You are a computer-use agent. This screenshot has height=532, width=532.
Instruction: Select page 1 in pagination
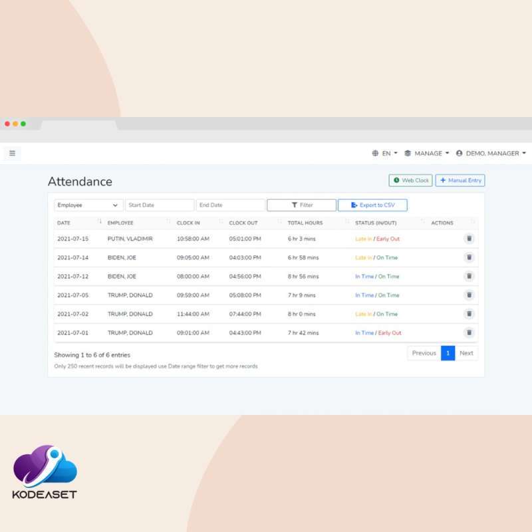448,353
